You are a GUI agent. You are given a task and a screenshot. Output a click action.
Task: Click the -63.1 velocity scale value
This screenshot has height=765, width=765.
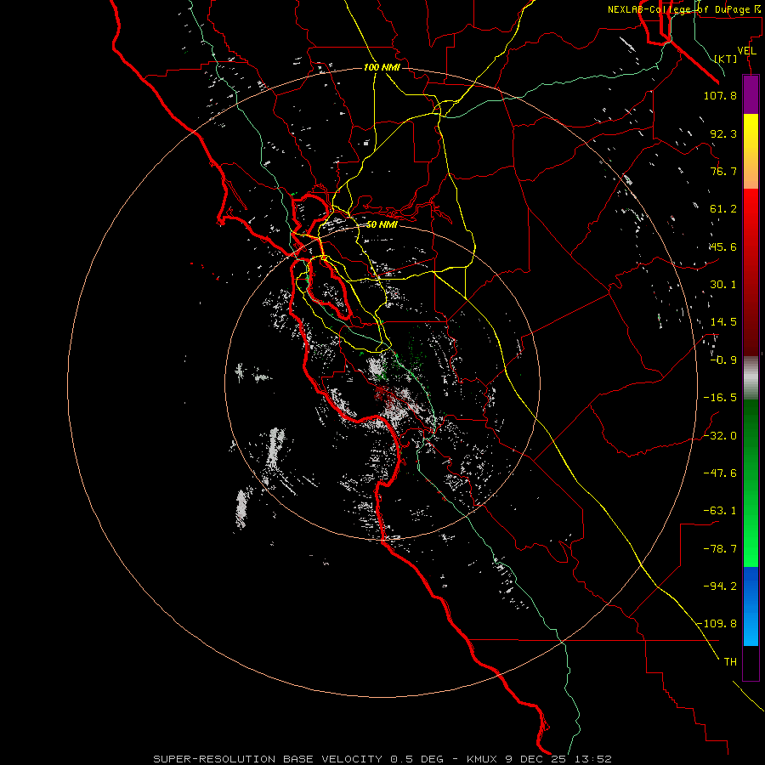[720, 511]
